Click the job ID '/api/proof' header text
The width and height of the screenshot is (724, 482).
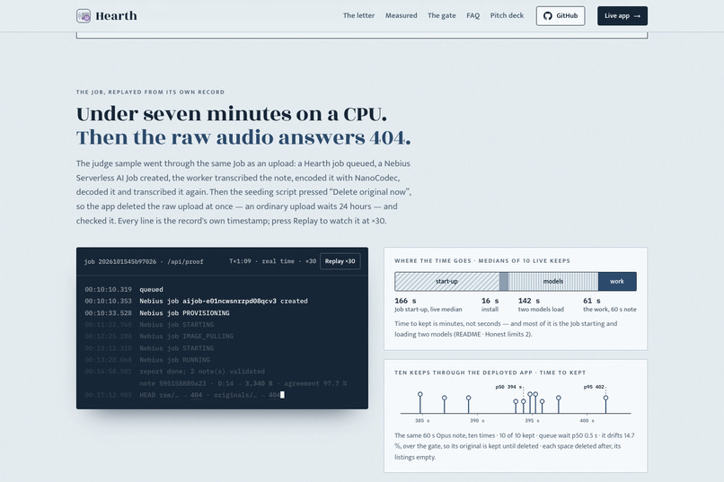144,261
